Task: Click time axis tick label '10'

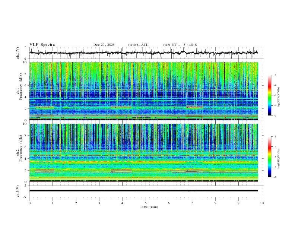Action: 262,203
